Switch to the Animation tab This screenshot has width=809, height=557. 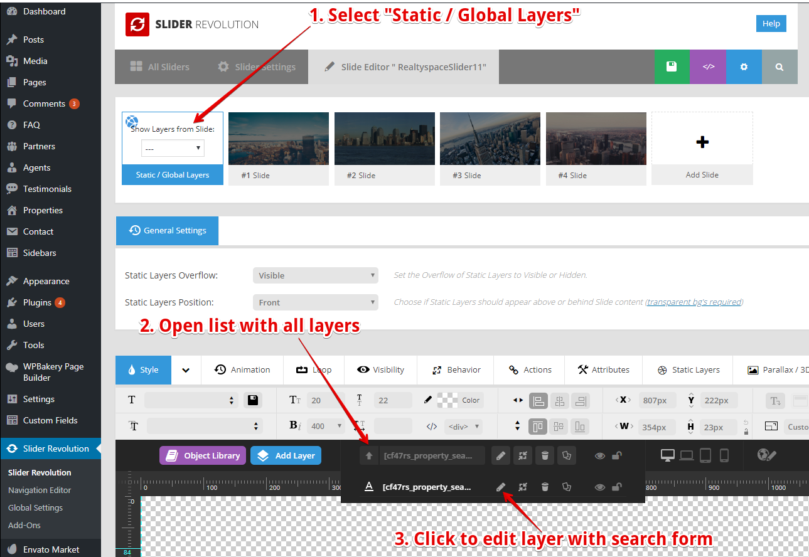coord(242,370)
